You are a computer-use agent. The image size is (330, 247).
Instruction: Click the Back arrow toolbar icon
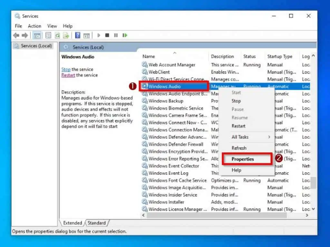16,35
